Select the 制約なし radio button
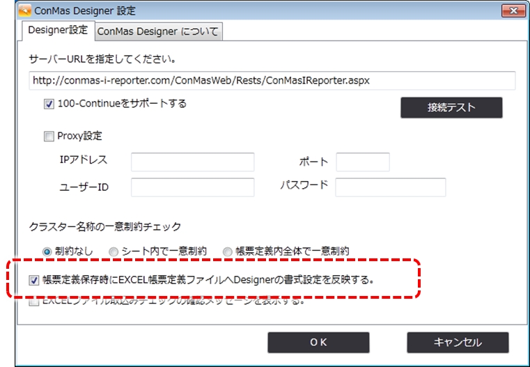The height and width of the screenshot is (367, 530). pyautogui.click(x=47, y=252)
